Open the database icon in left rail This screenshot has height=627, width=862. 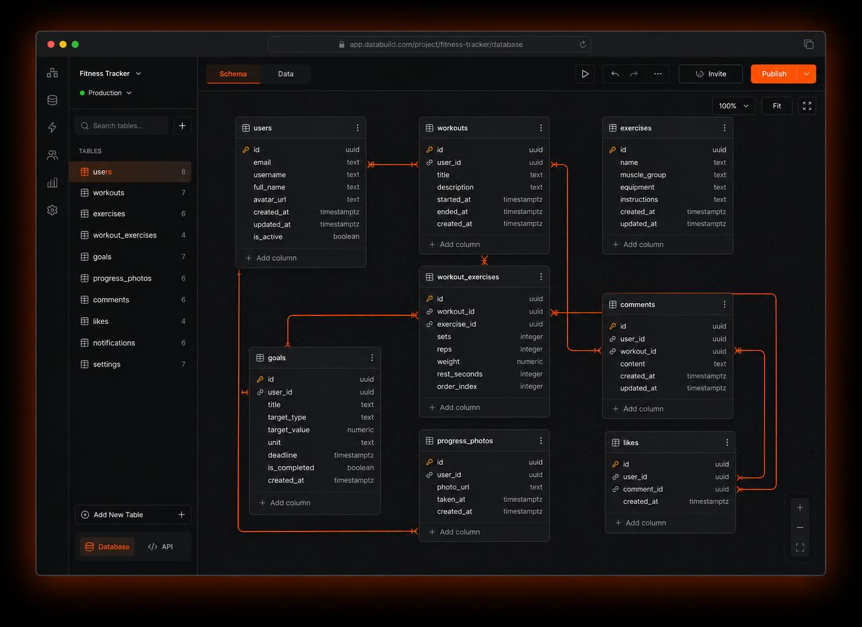pos(53,100)
